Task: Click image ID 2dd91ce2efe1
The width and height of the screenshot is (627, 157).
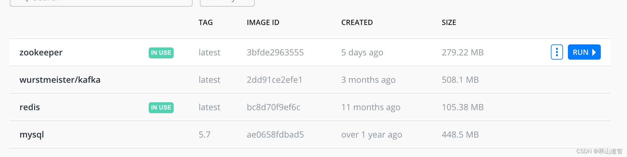Action: click(x=275, y=80)
